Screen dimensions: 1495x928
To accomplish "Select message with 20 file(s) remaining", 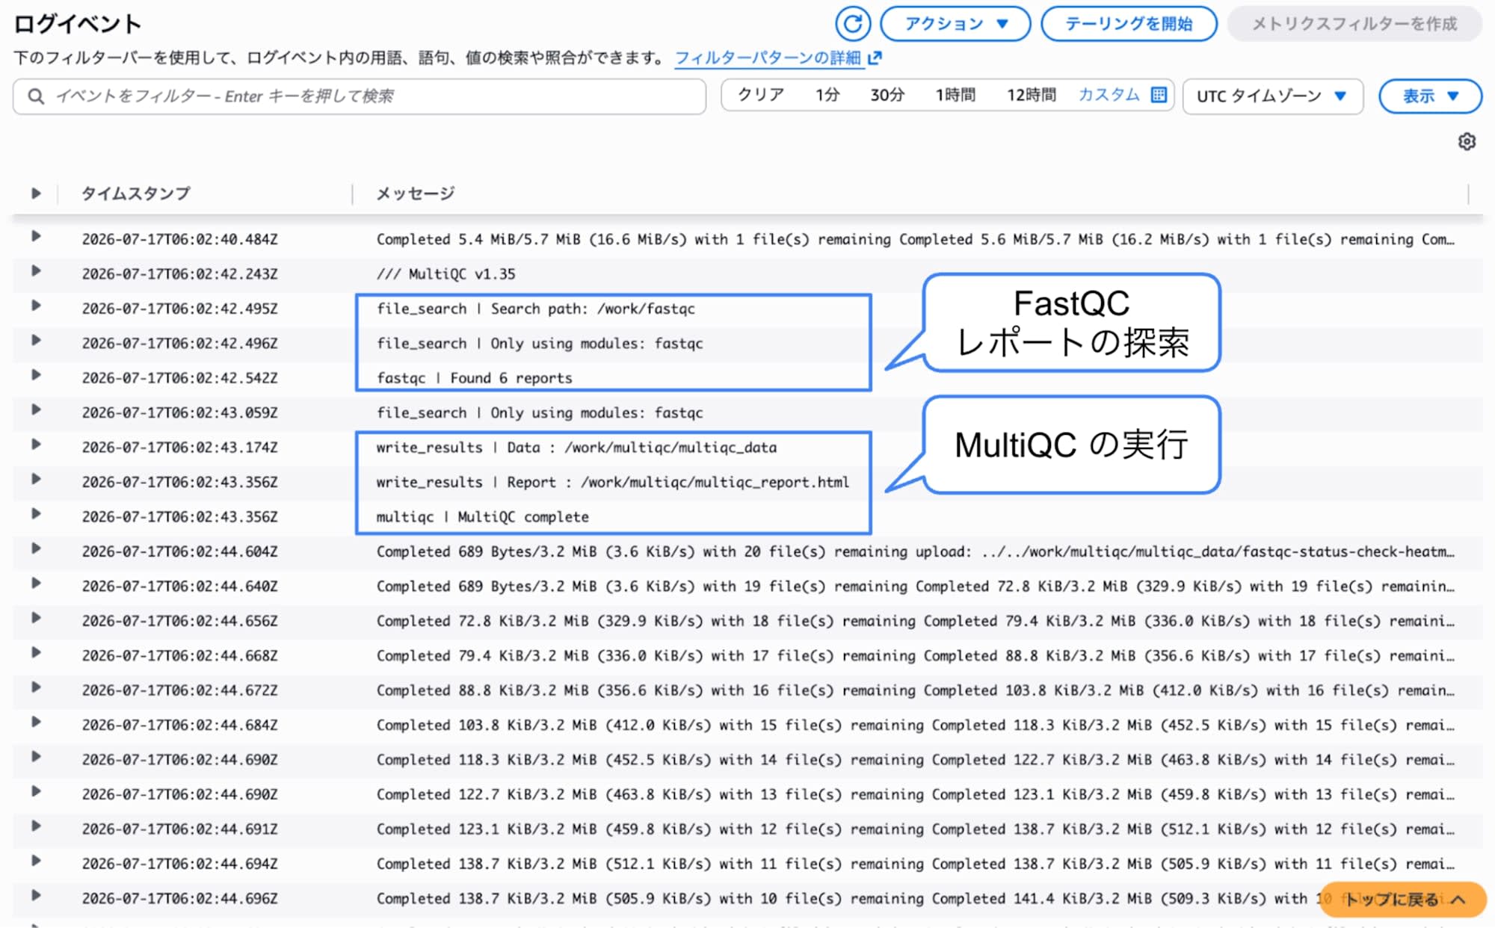I will (x=915, y=552).
